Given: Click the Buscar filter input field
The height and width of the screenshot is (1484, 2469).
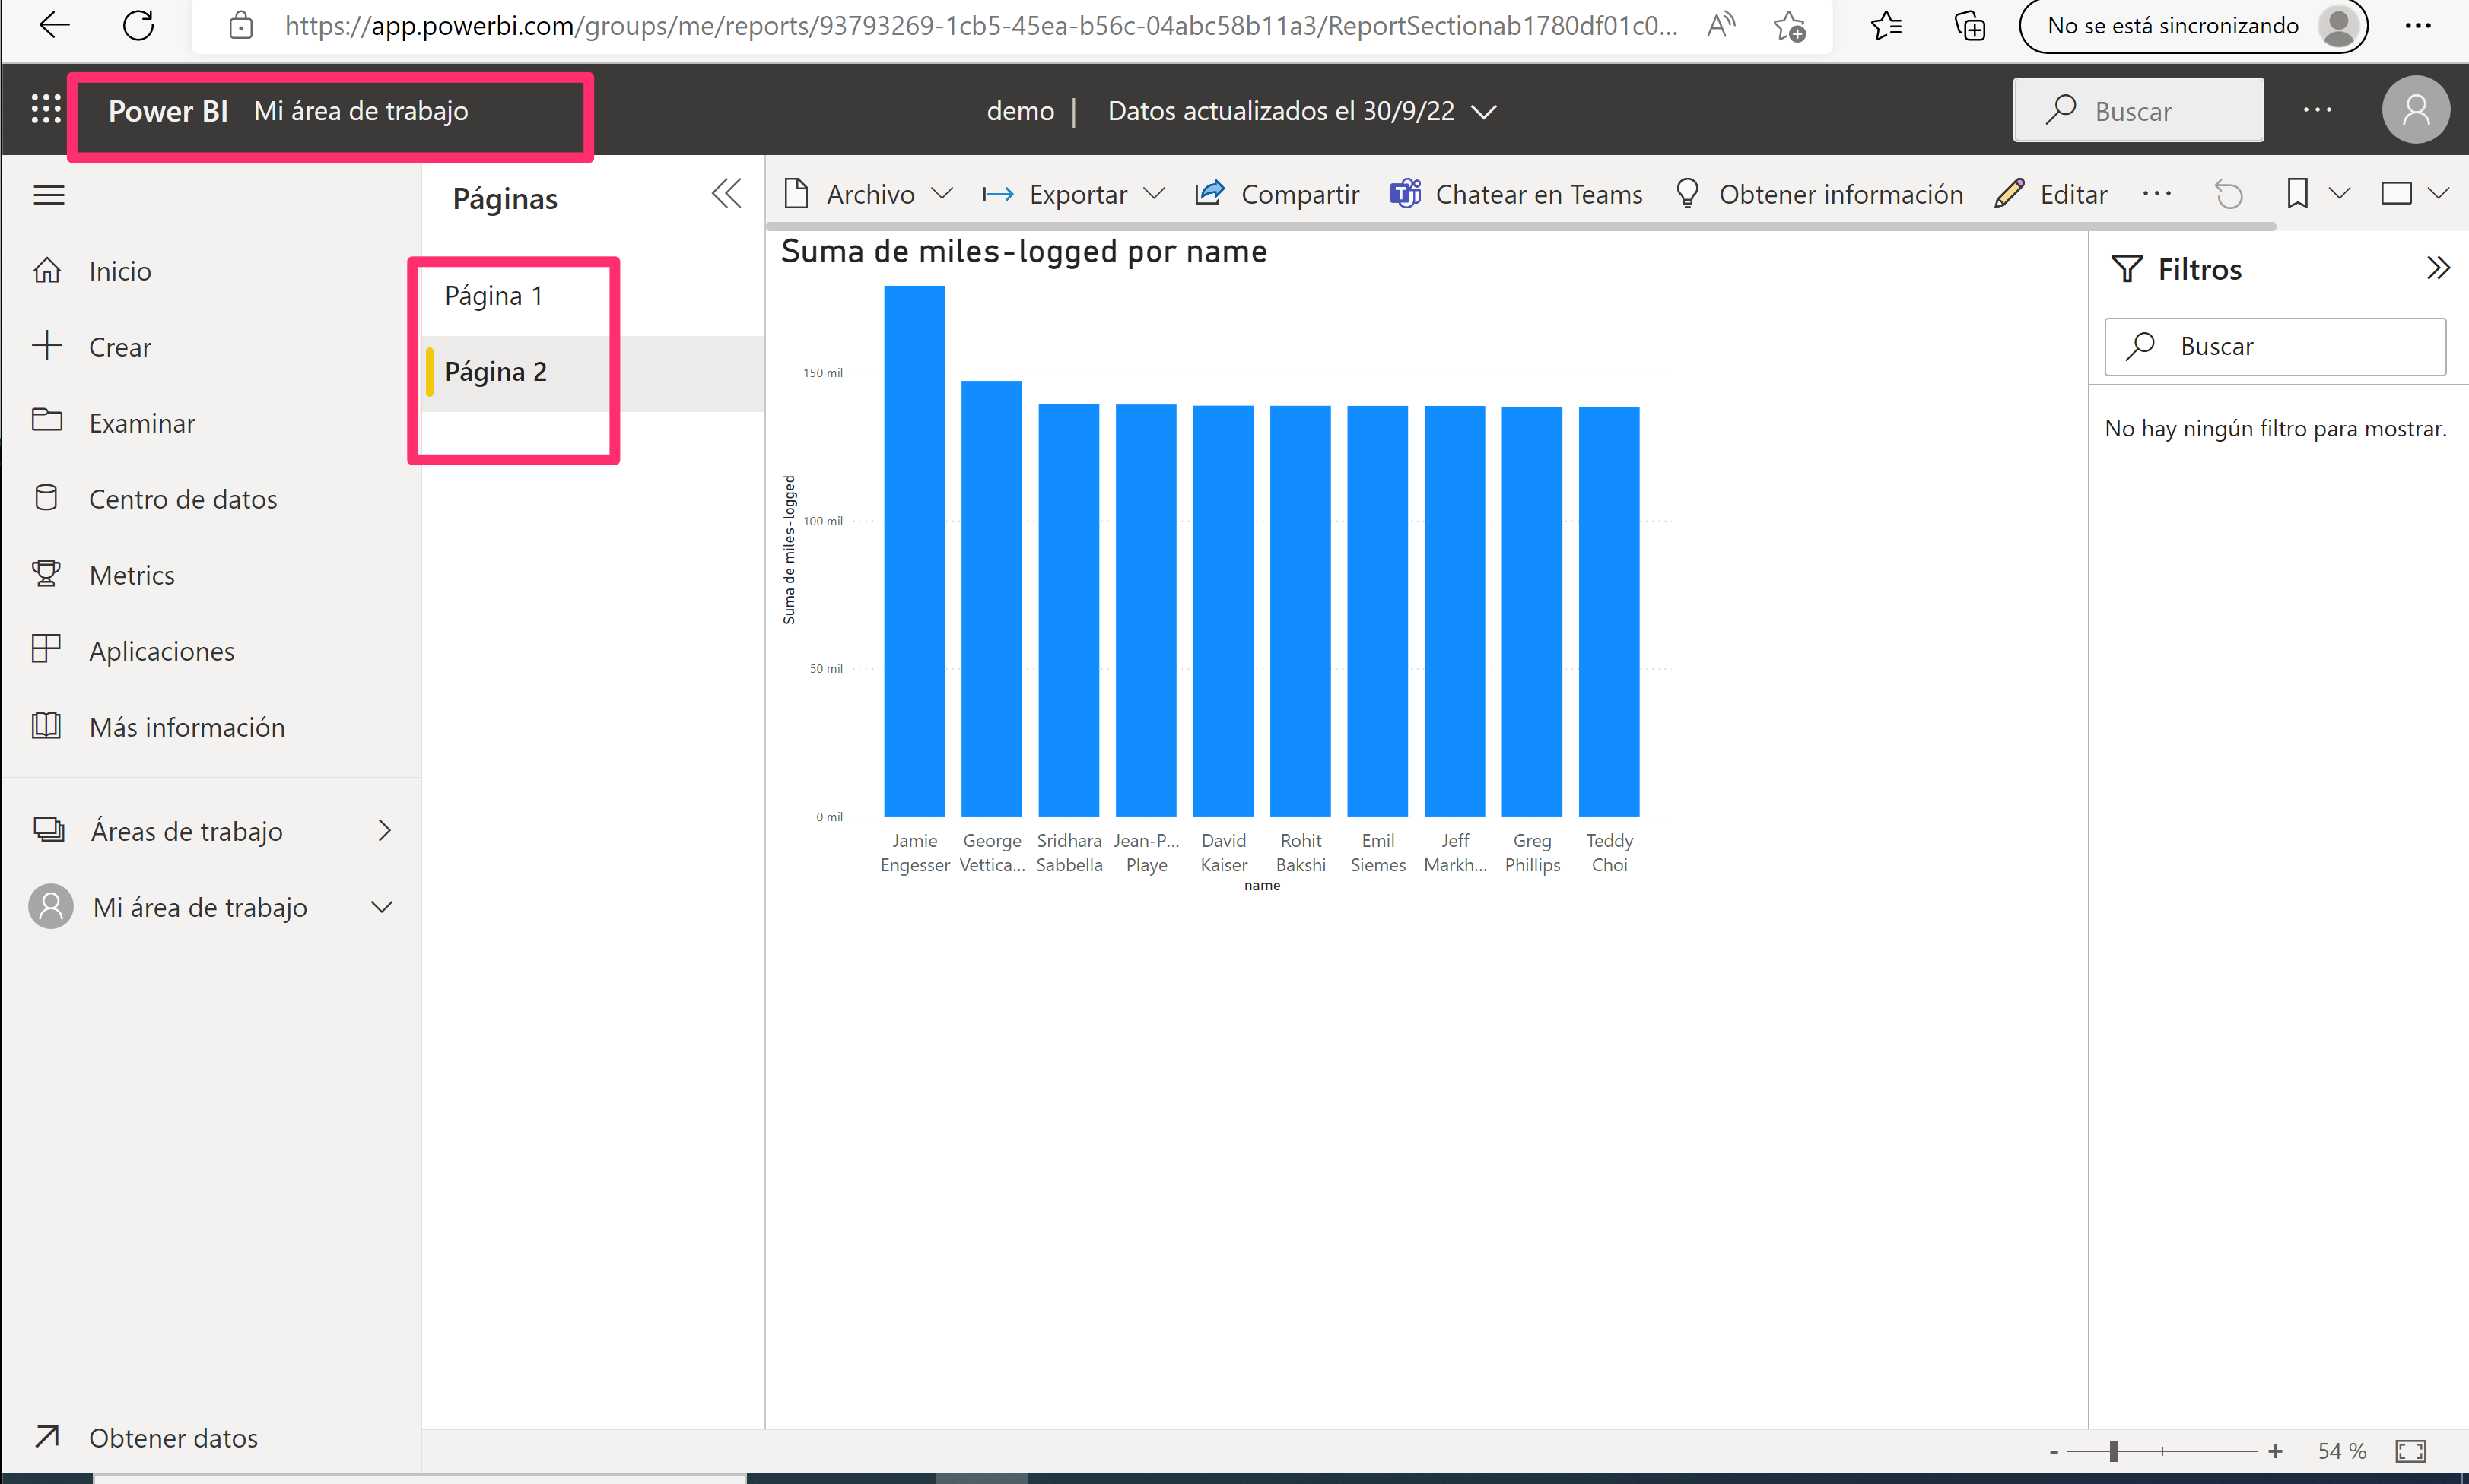Looking at the screenshot, I should pyautogui.click(x=2277, y=345).
